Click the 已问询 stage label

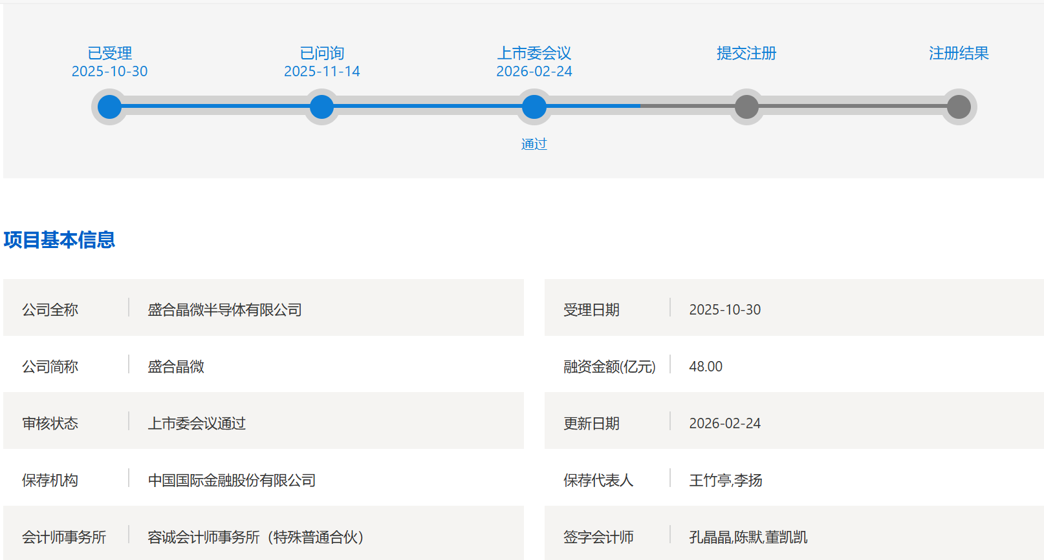321,53
